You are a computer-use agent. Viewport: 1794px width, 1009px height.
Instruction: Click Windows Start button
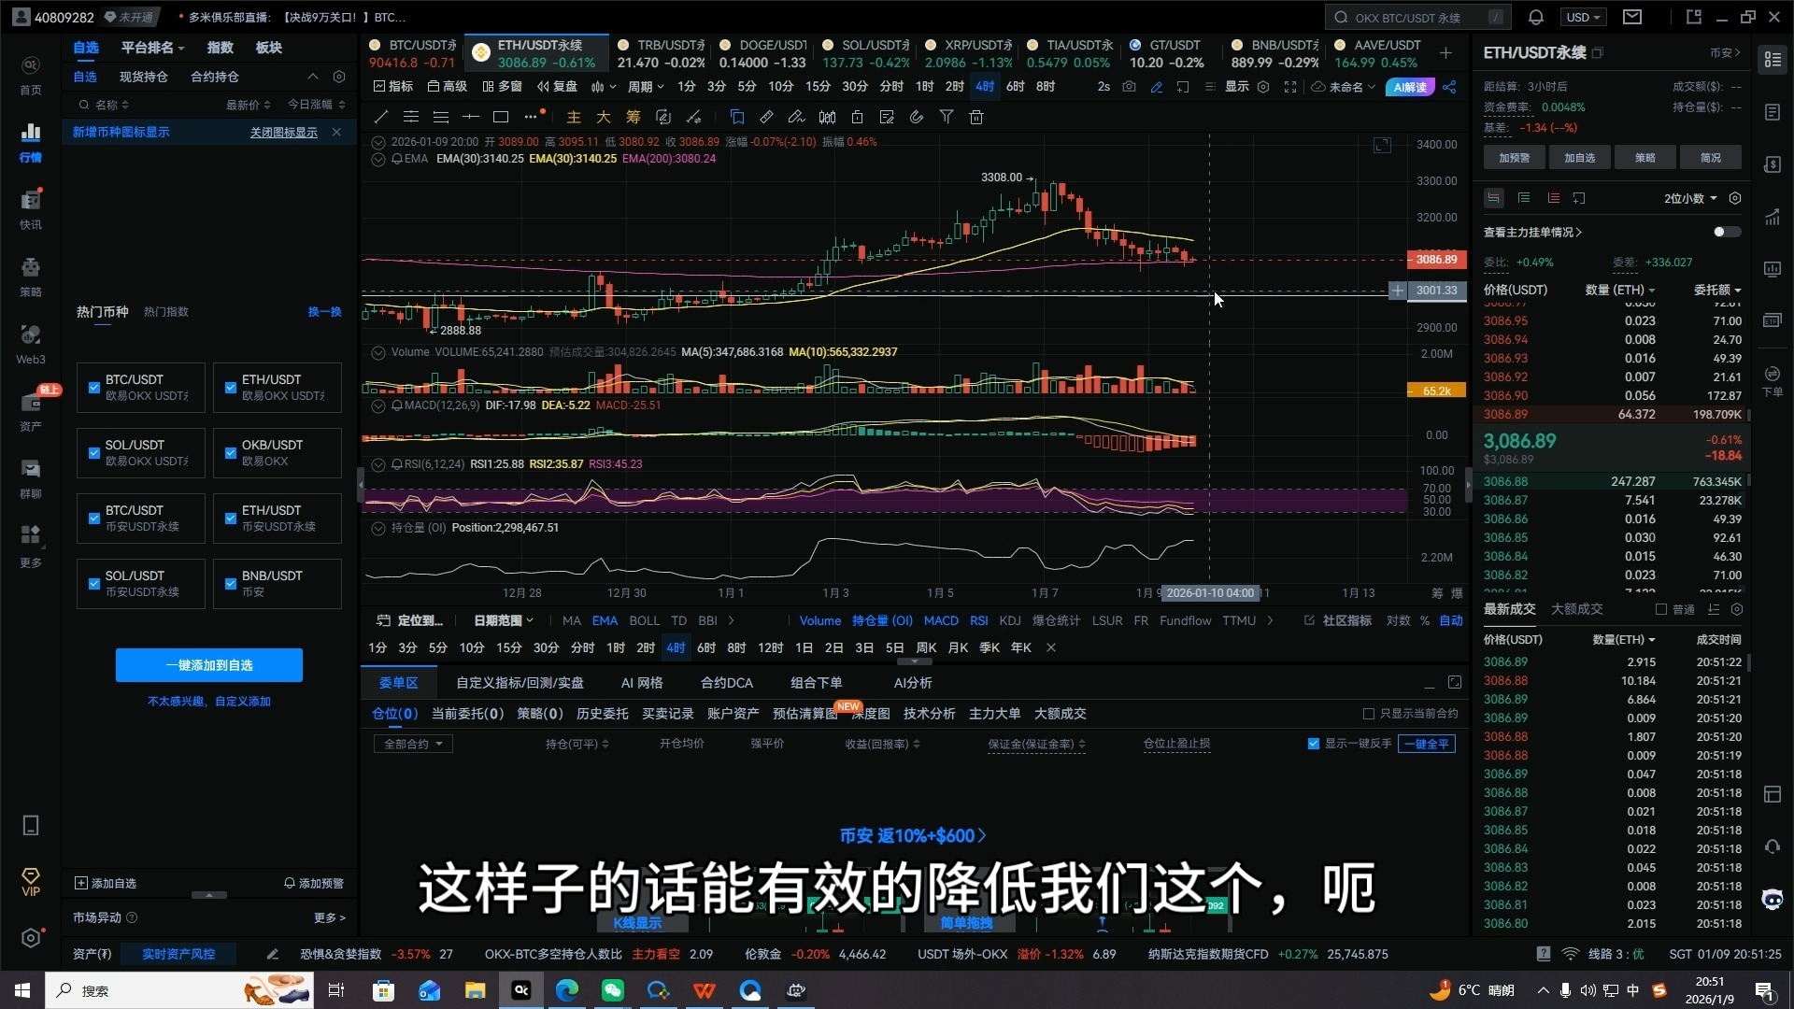tap(22, 990)
